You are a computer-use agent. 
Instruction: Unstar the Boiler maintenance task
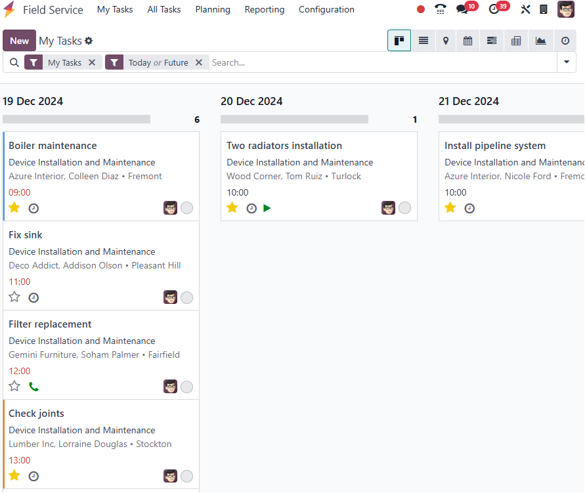(14, 208)
